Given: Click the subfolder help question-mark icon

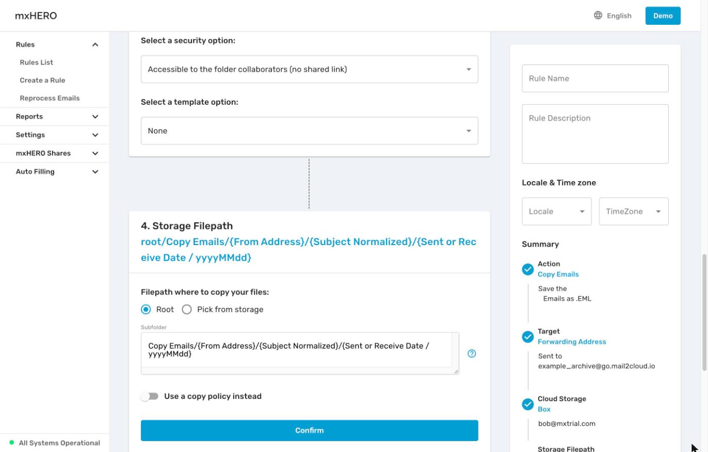Looking at the screenshot, I should pyautogui.click(x=472, y=353).
